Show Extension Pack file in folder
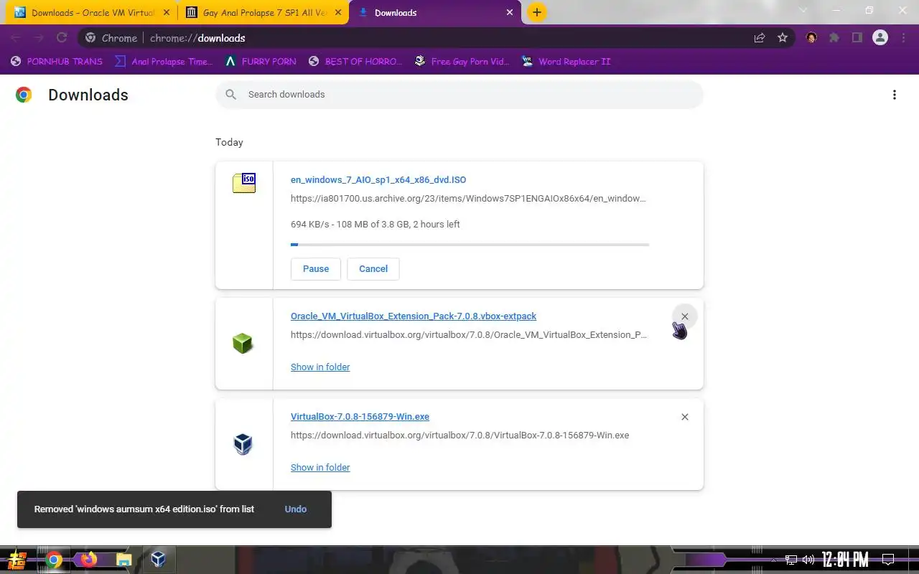Viewport: 919px width, 574px height. click(320, 367)
